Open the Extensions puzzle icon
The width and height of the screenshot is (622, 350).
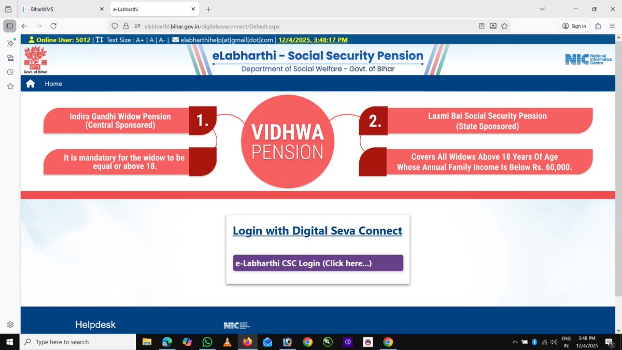click(x=598, y=26)
